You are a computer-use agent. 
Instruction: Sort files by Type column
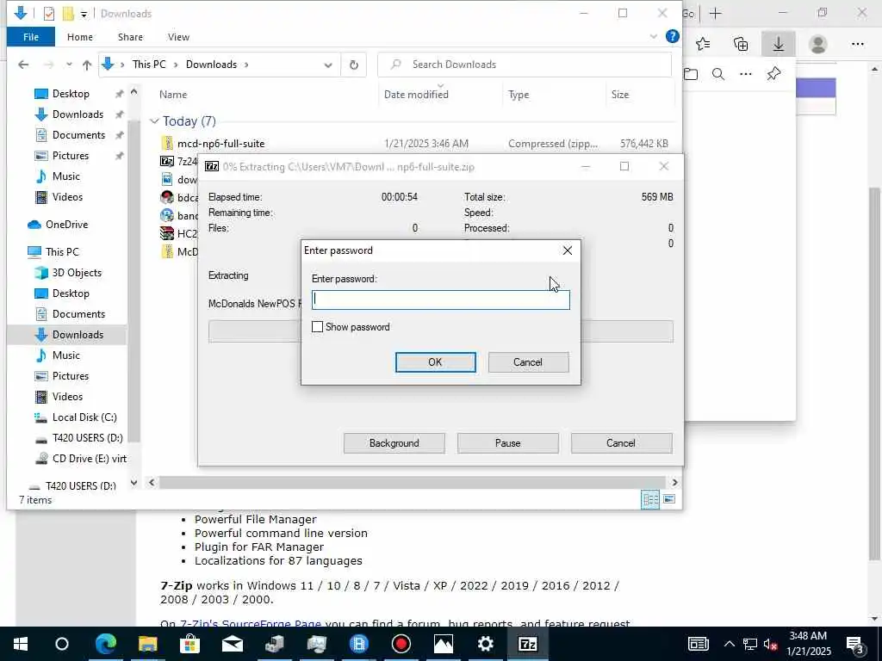point(519,95)
